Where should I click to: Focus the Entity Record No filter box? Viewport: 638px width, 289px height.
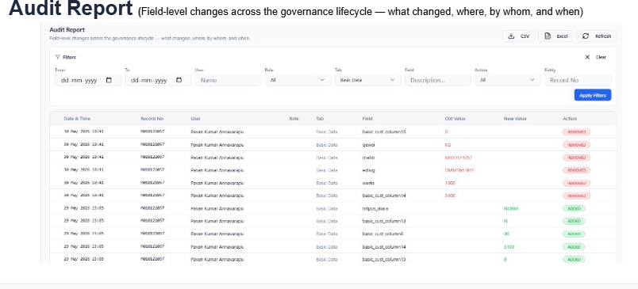(x=578, y=81)
